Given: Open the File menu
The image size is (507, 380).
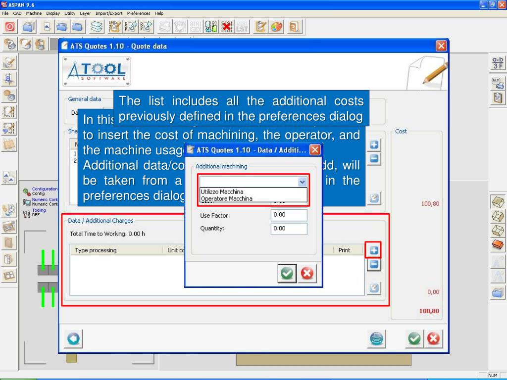Looking at the screenshot, I should pos(5,13).
